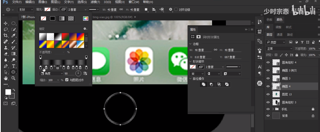The width and height of the screenshot is (320, 132).
Task: Select the Lasso tool
Action: [x=6, y=29]
